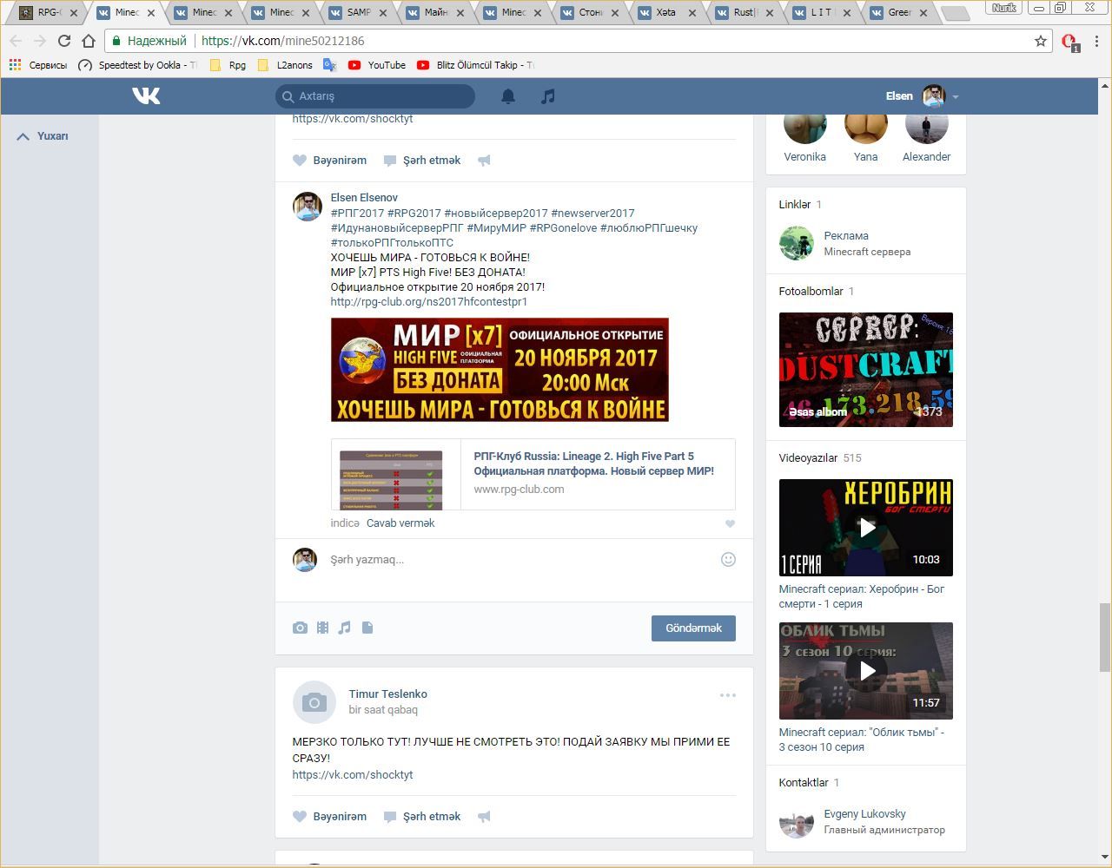
Task: Open the Google Translate bookmark icon
Action: click(329, 65)
